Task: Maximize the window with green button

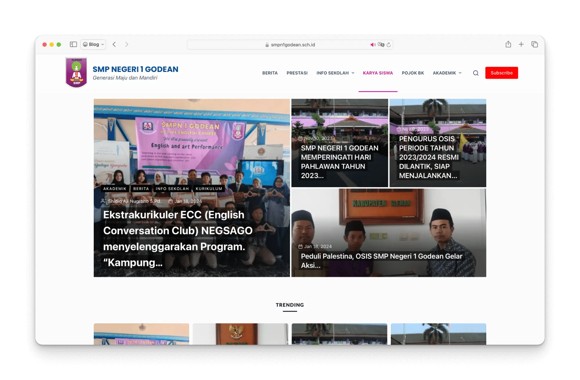Action: (59, 44)
